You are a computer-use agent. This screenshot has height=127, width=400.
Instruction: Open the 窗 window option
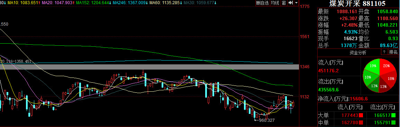pos(284,3)
